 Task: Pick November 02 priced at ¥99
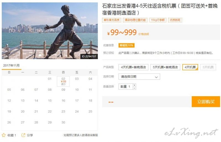pyautogui.click(x=63, y=81)
